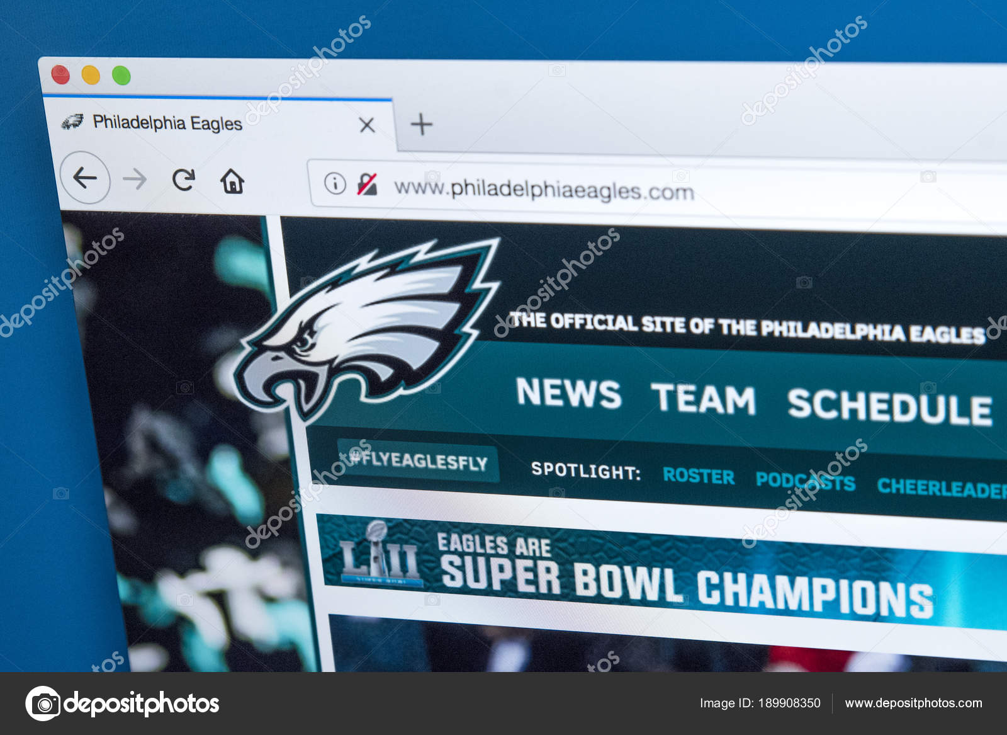Screen dimensions: 1007x735
Task: Open the TEAM navigation item
Action: pyautogui.click(x=703, y=399)
